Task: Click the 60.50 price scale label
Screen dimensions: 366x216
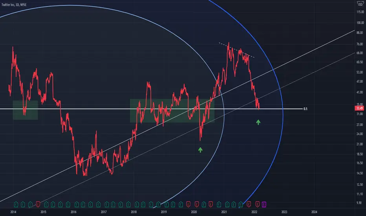Action: tap(359, 62)
